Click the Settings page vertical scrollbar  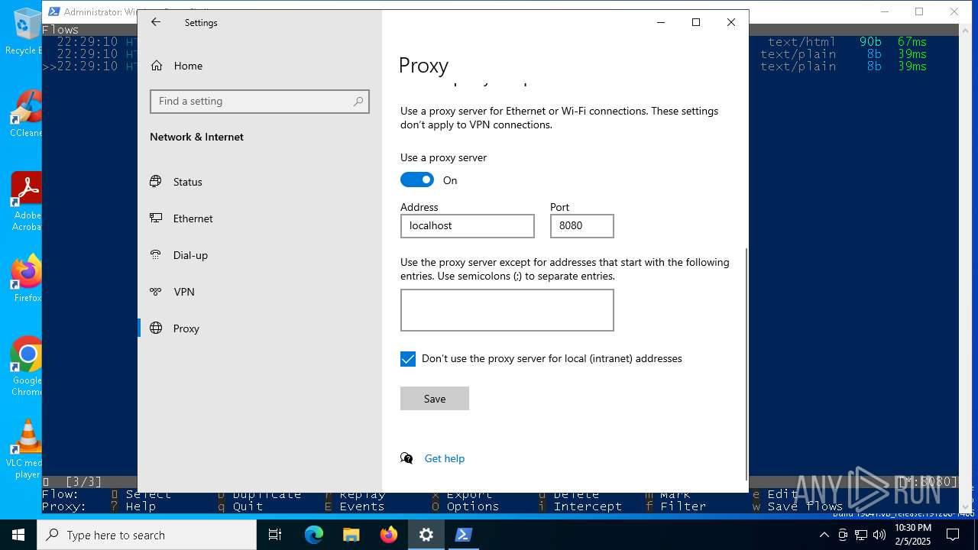point(746,364)
